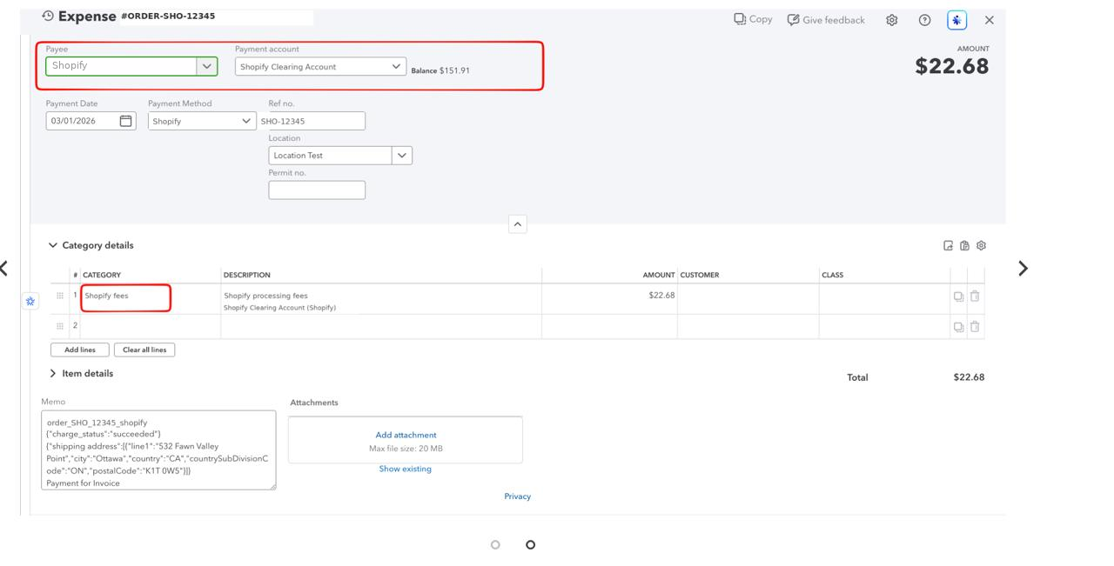Click the Ref no. field SHO-12345
This screenshot has width=1114, height=566.
coord(312,121)
